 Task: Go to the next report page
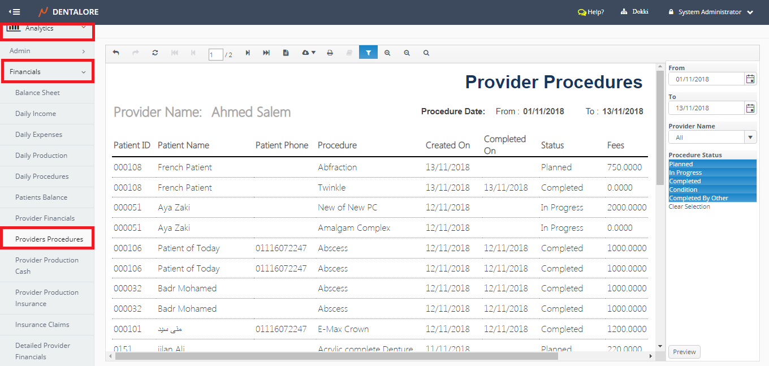click(248, 53)
